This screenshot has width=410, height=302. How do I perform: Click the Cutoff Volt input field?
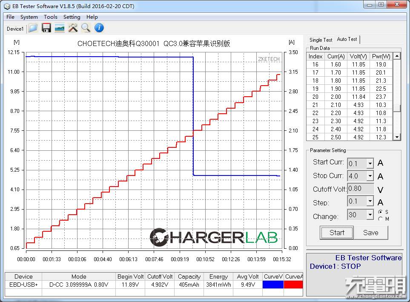361,189
